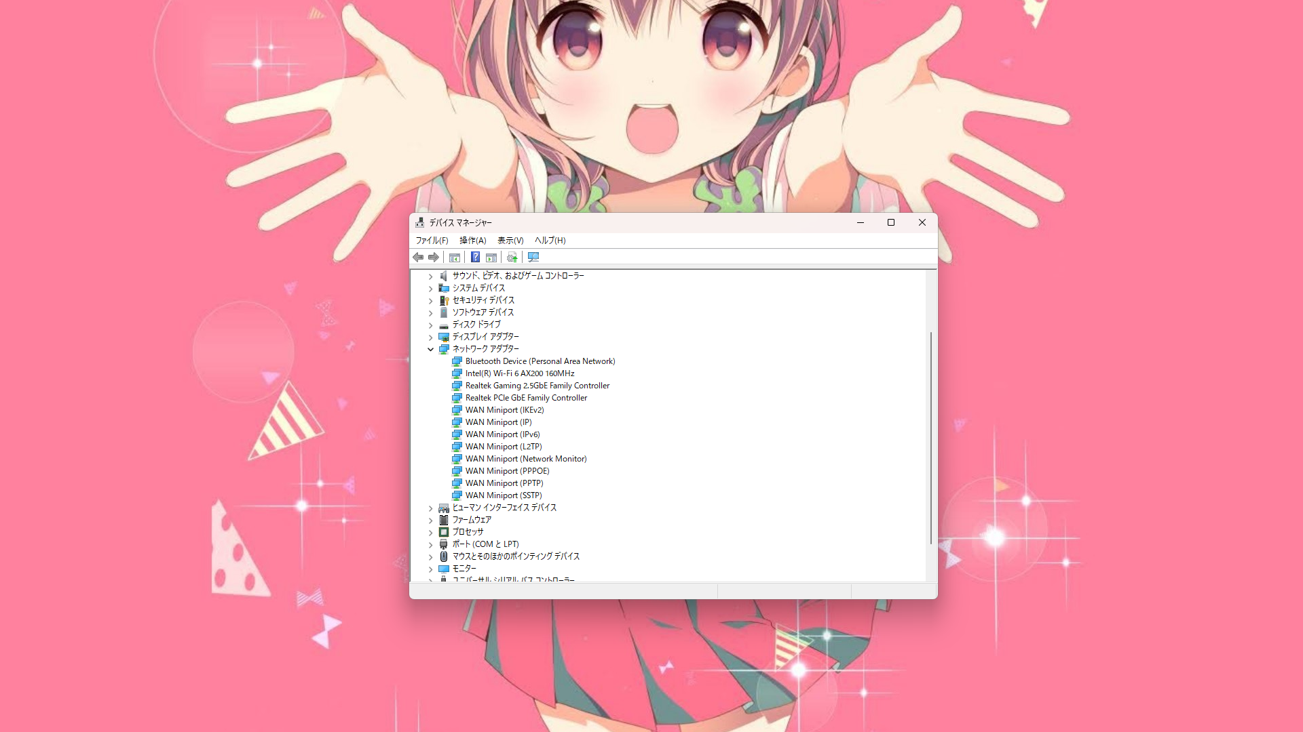
Task: Expand the システム デバイス node
Action: click(x=430, y=289)
